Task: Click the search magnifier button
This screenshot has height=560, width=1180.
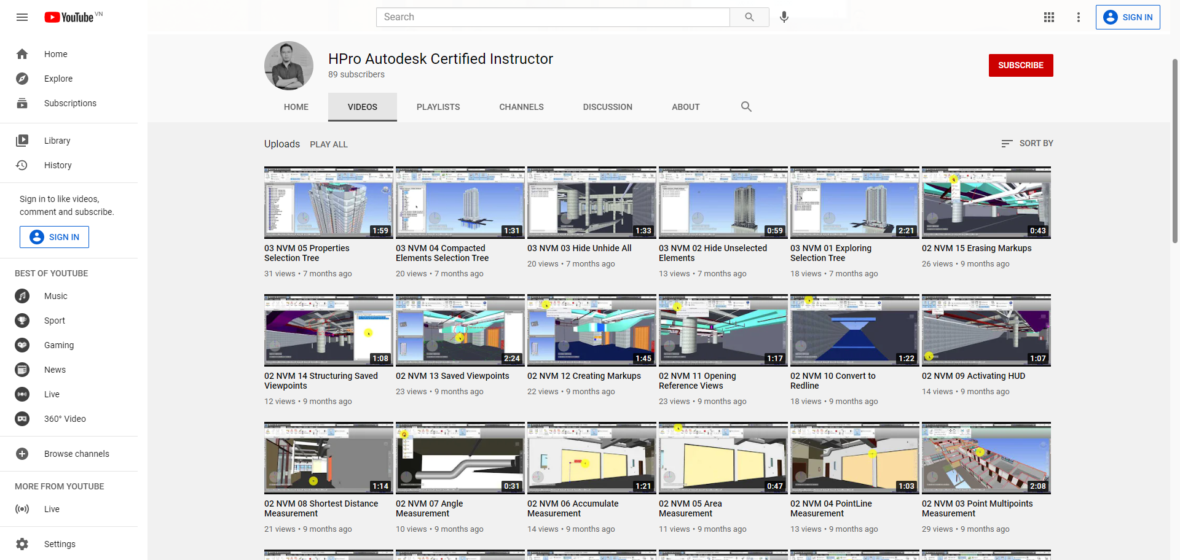Action: [749, 17]
